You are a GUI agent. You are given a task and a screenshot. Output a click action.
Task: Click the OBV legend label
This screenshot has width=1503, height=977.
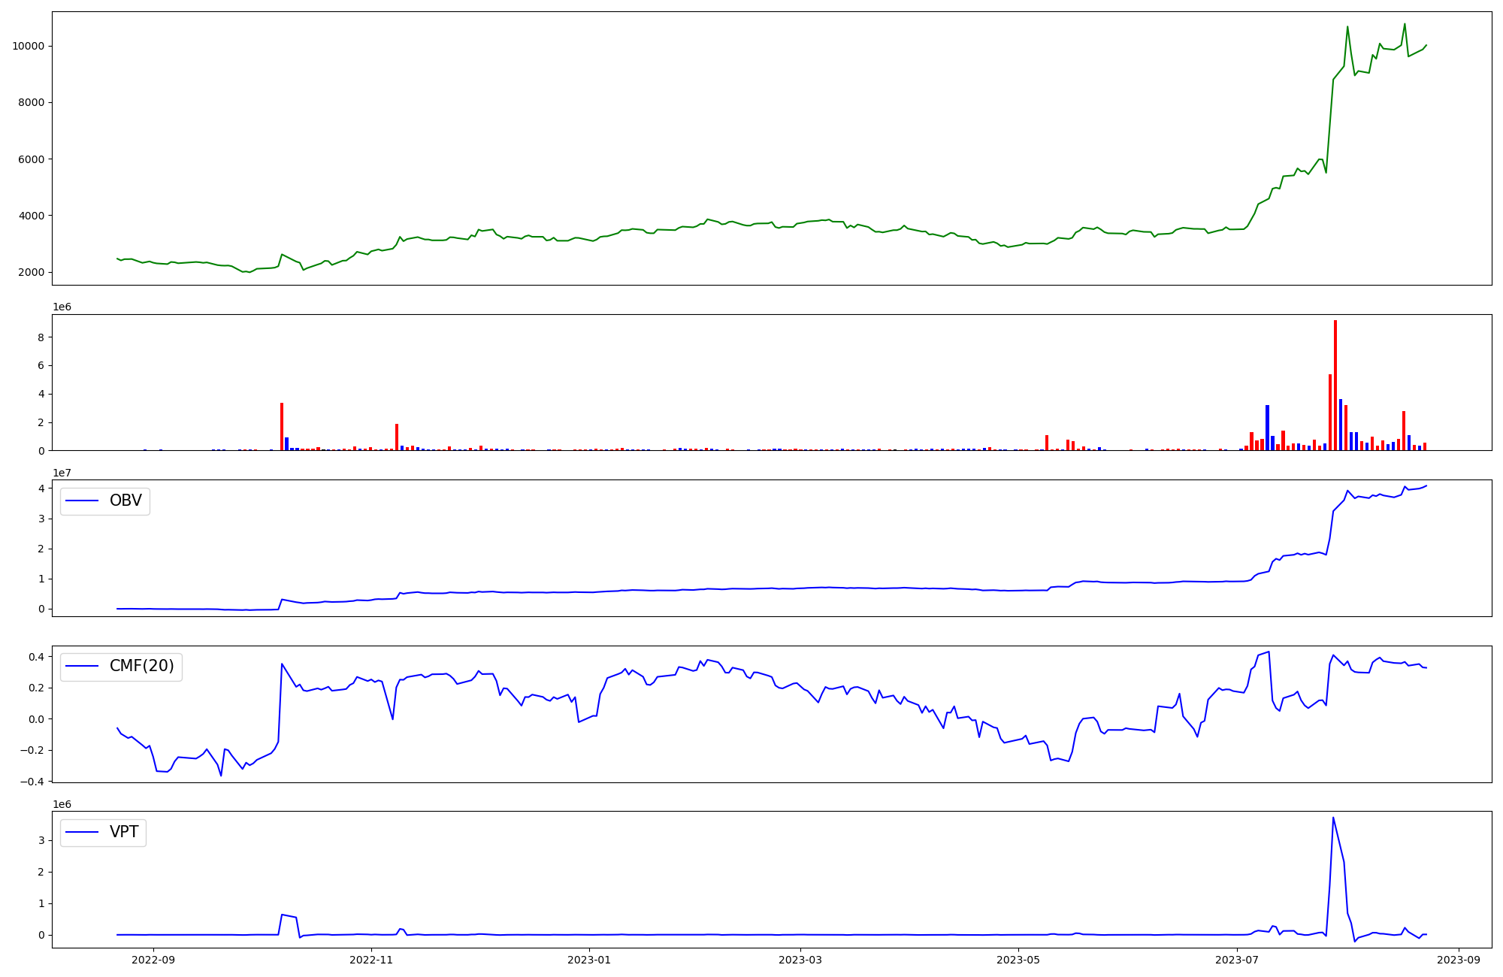pyautogui.click(x=126, y=501)
